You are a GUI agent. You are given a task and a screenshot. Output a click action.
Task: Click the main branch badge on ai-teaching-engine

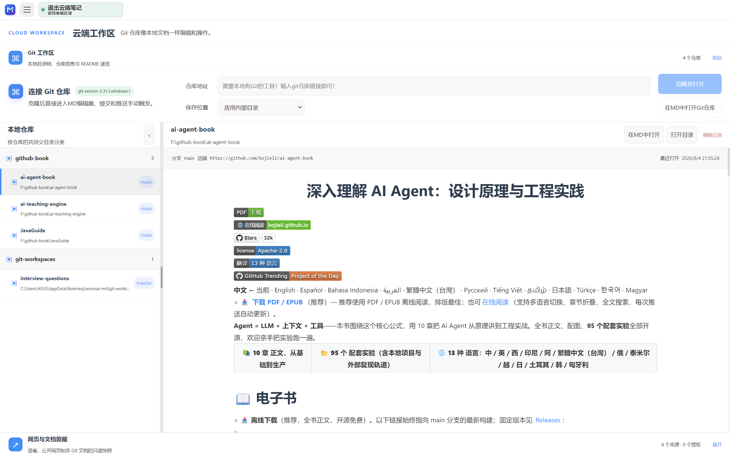pyautogui.click(x=146, y=209)
